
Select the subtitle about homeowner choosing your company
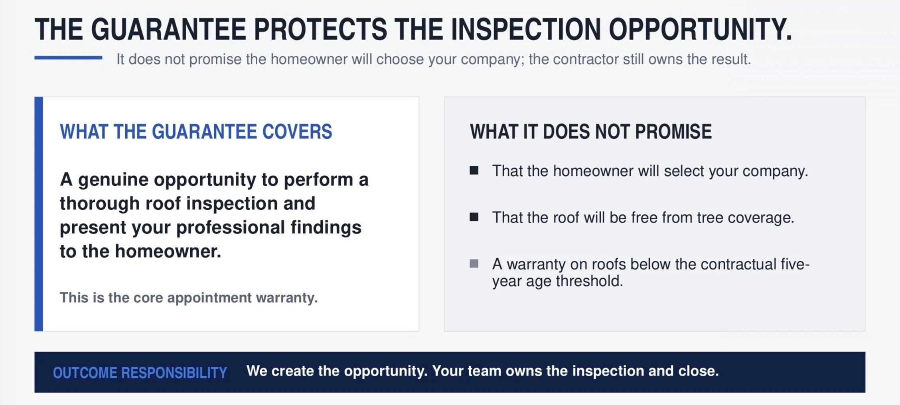[434, 59]
